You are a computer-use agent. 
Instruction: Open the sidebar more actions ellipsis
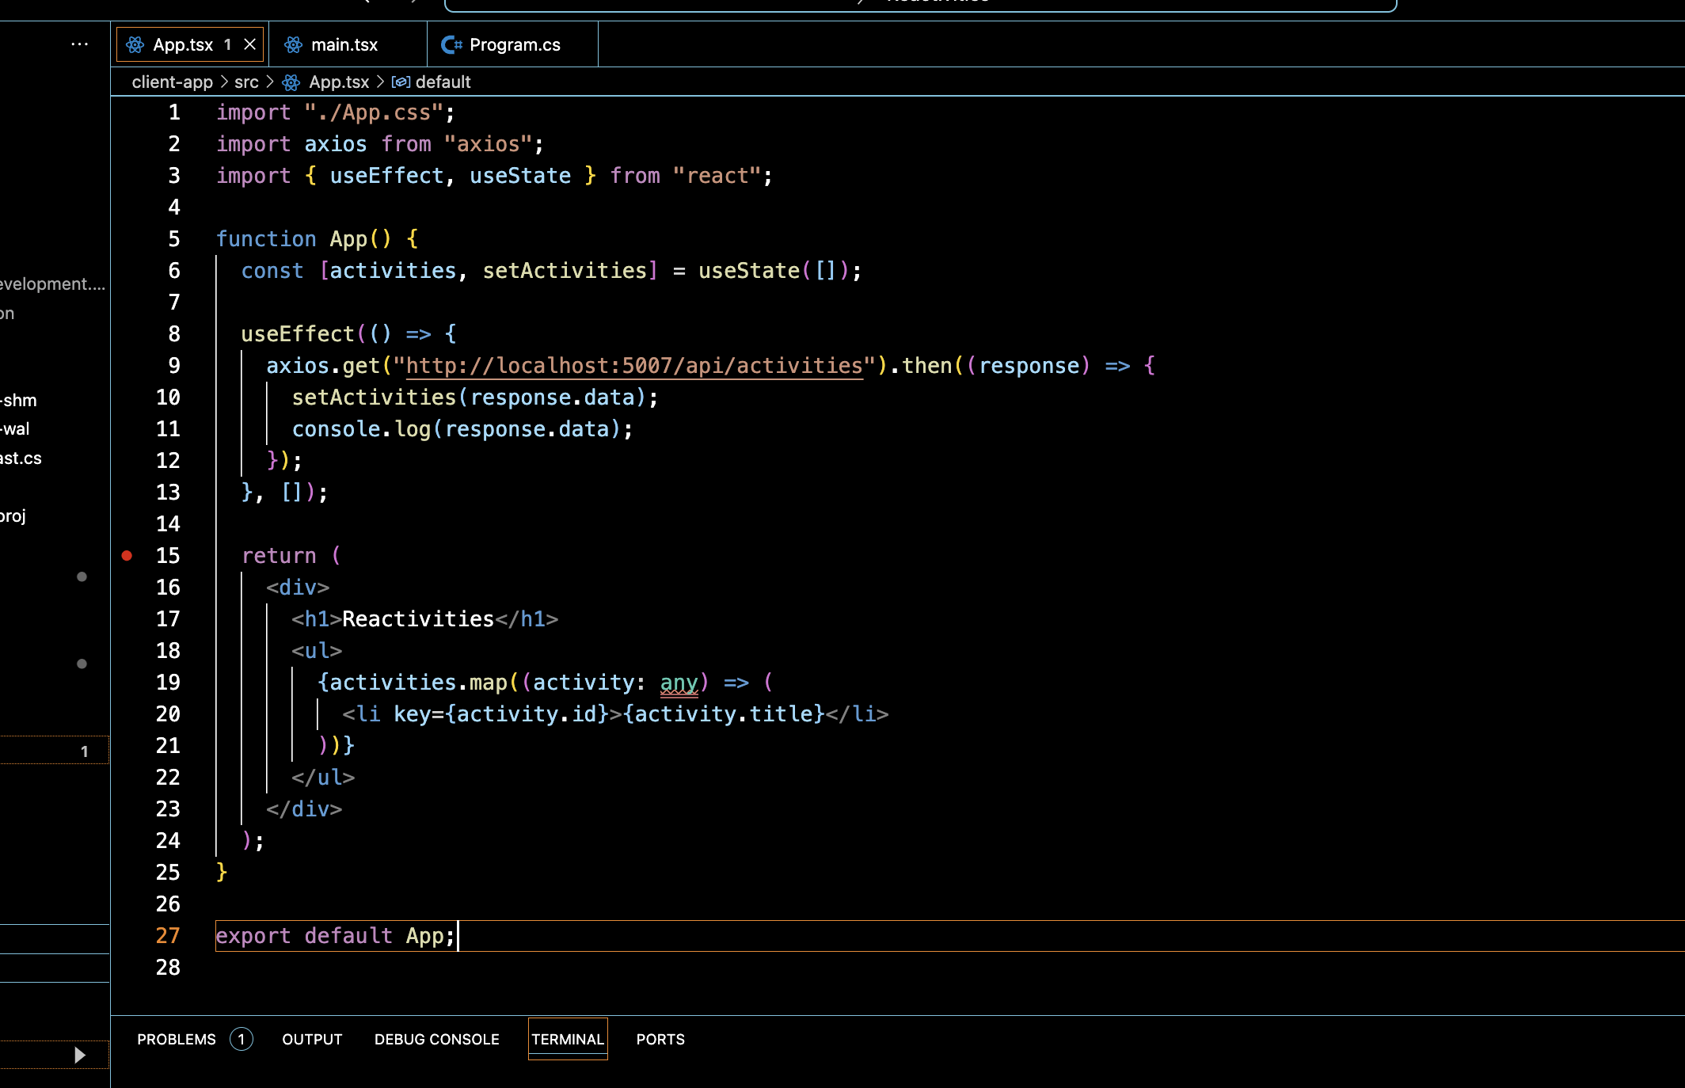coord(79,44)
